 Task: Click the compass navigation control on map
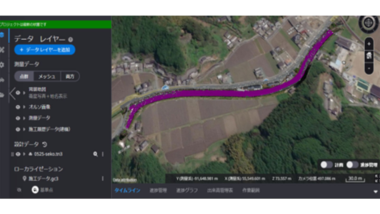[369, 23]
